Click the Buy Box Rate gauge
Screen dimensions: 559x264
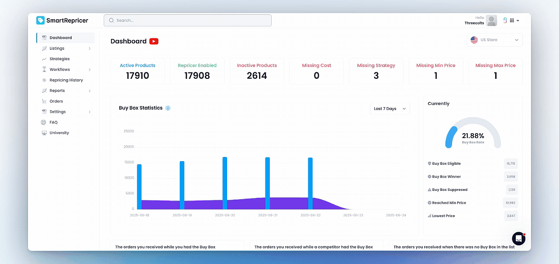coord(473,132)
